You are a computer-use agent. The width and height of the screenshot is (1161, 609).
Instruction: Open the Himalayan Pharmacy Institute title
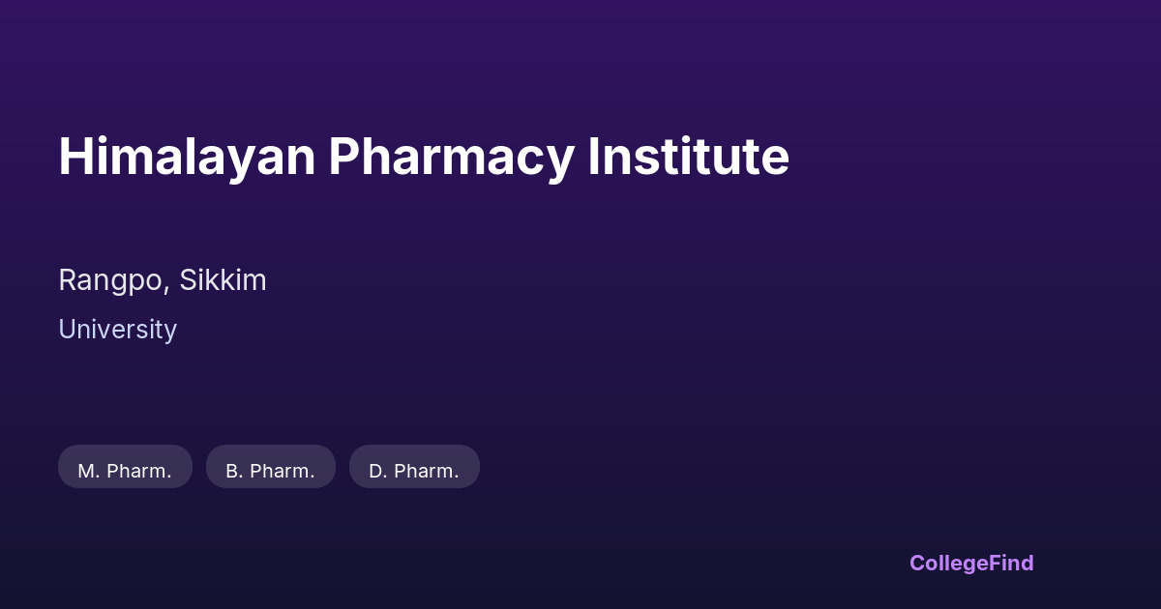click(x=424, y=157)
